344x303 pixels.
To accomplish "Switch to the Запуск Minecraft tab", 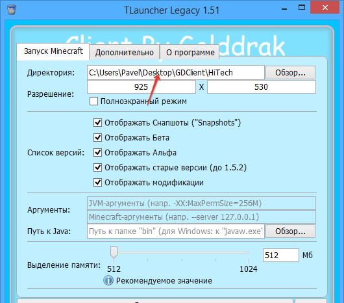I will 53,51.
